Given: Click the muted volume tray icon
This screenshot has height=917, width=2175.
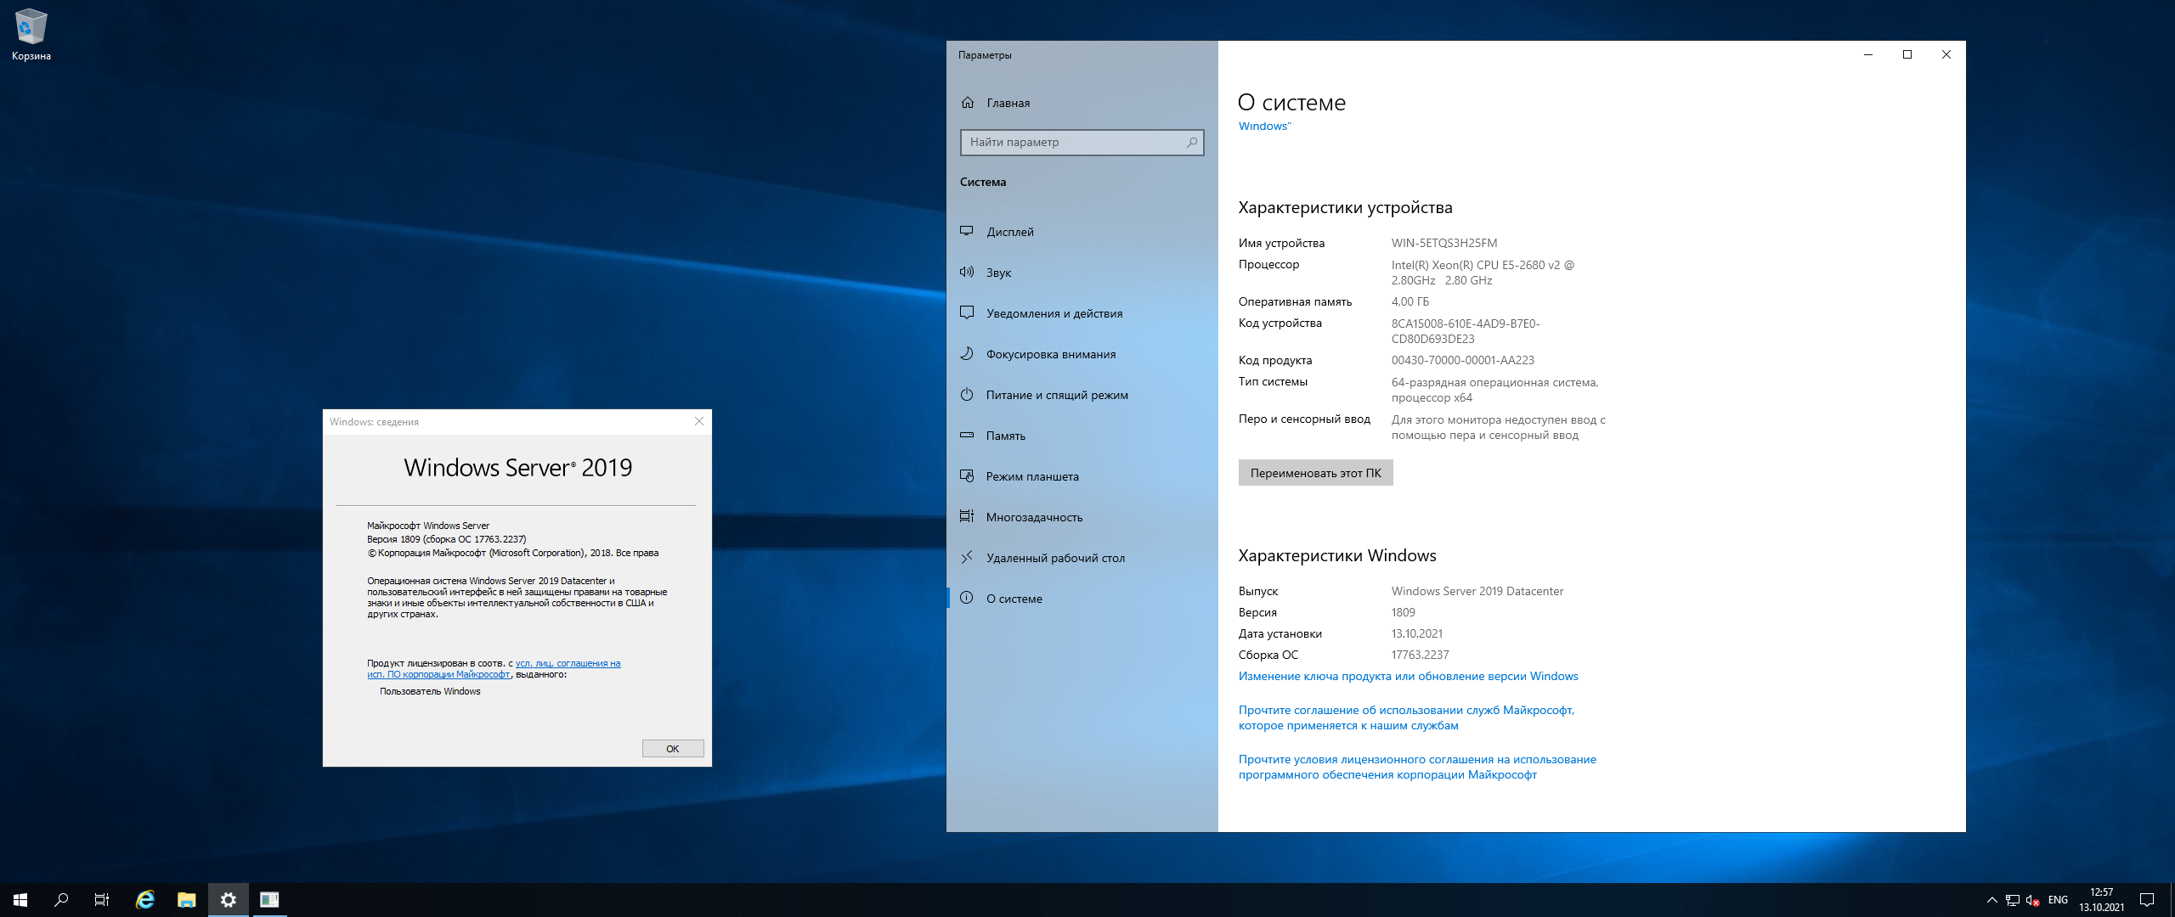Looking at the screenshot, I should (2032, 900).
